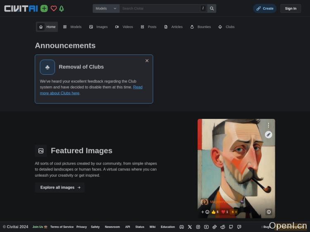Toggle the thumbs-up reaction on the featured image
Screen dimensions: 310x232
pyautogui.click(x=215, y=212)
